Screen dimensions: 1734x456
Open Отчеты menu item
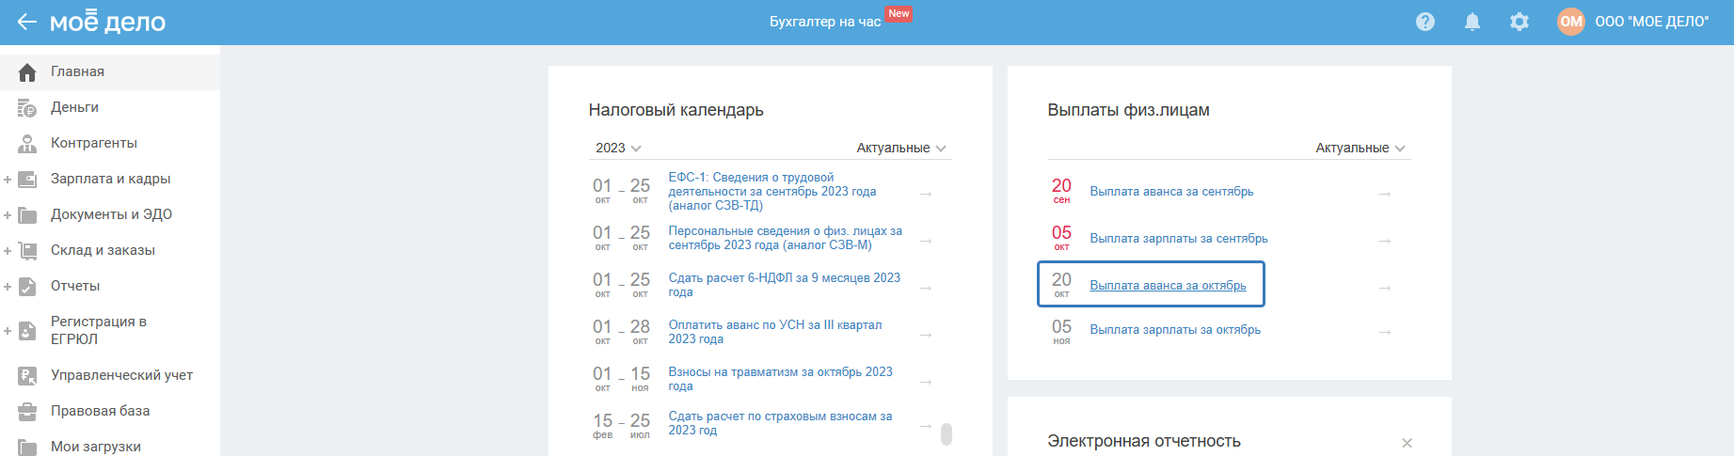[x=75, y=287]
